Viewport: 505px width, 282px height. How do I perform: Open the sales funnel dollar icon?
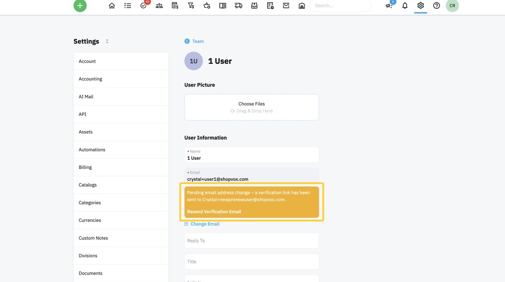tap(191, 6)
